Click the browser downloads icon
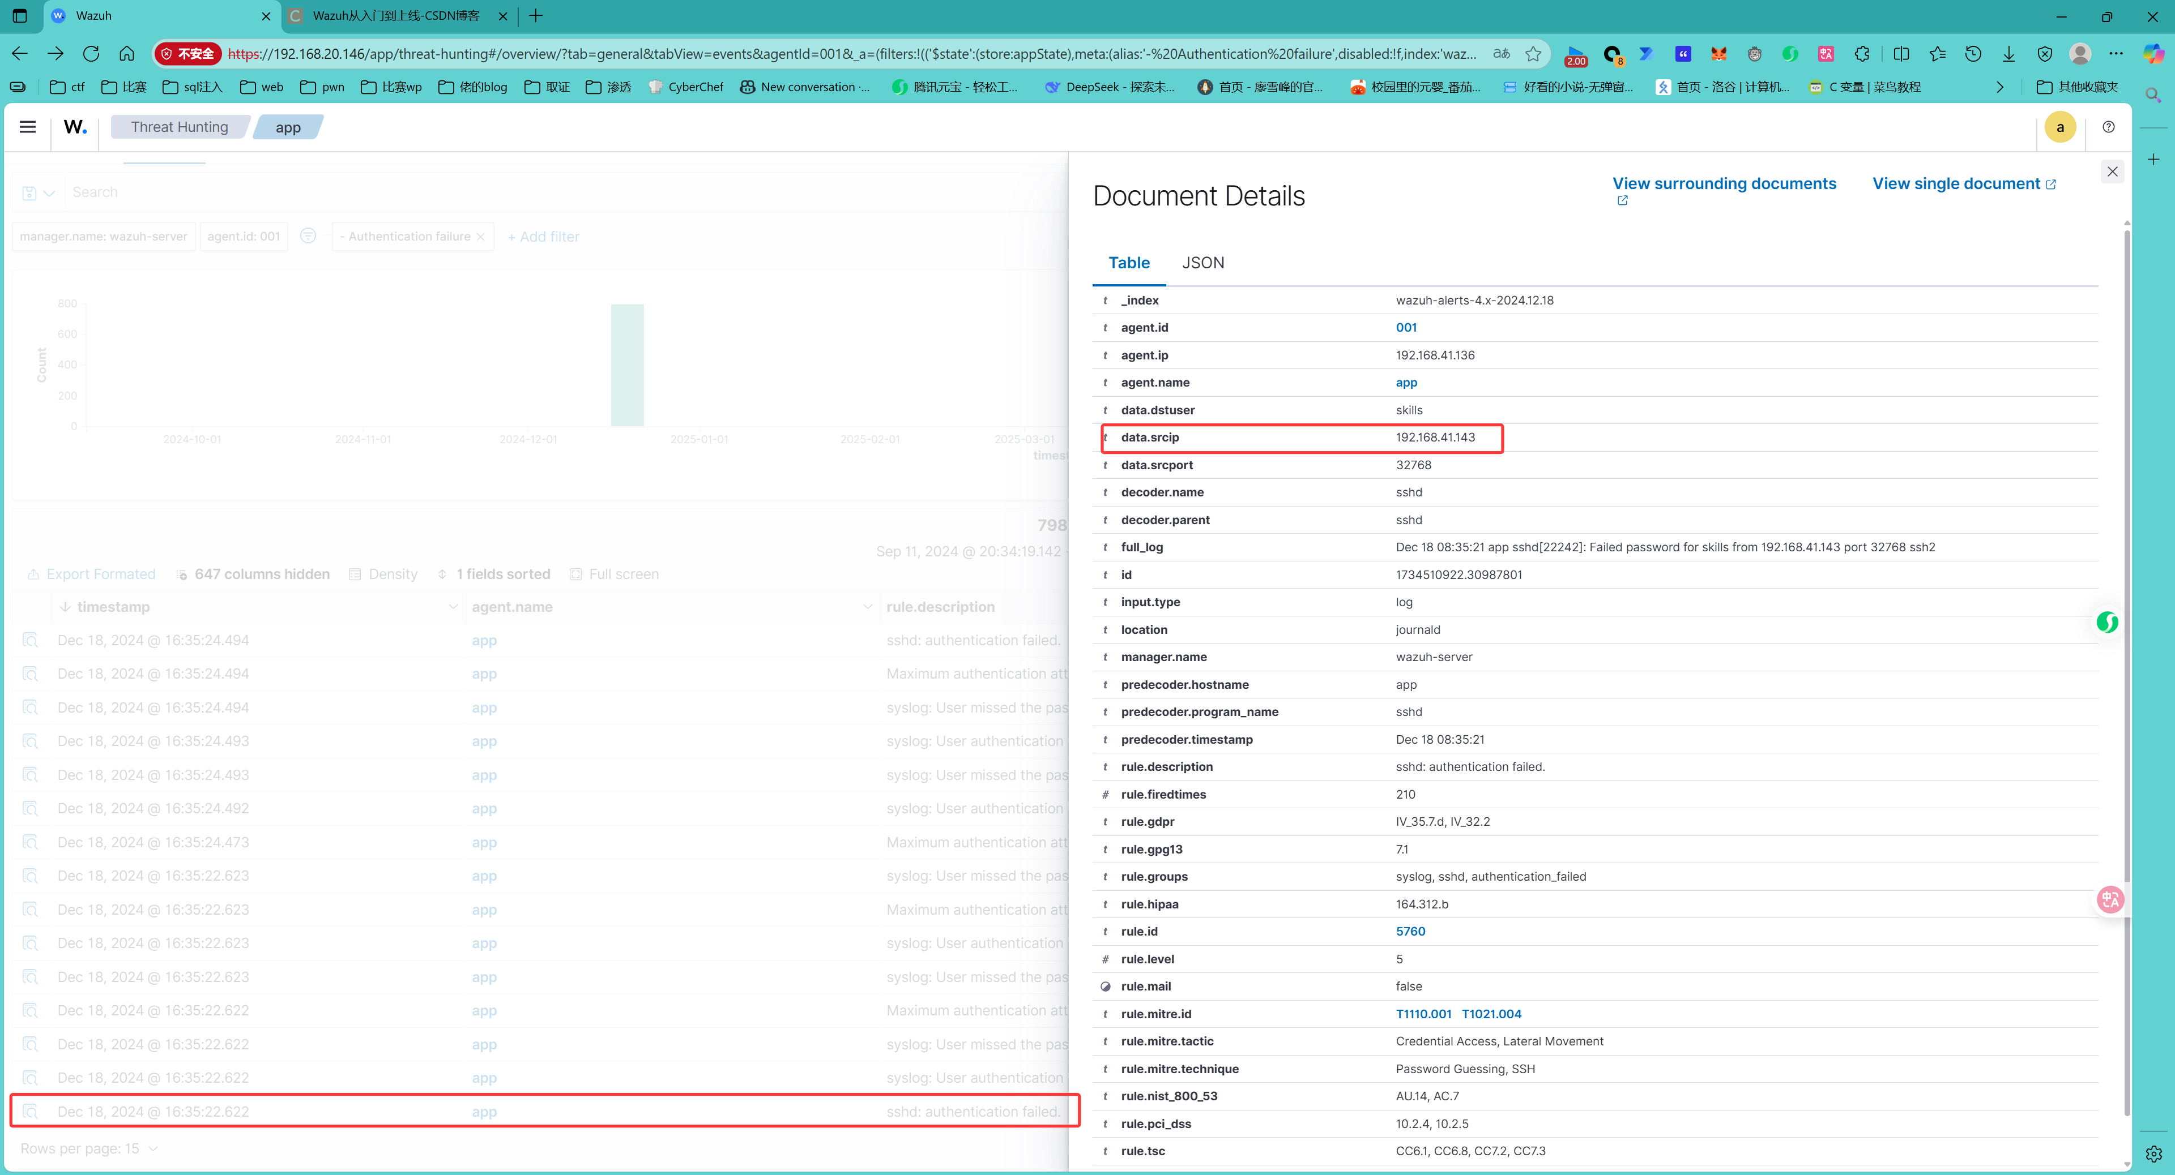 point(2008,54)
